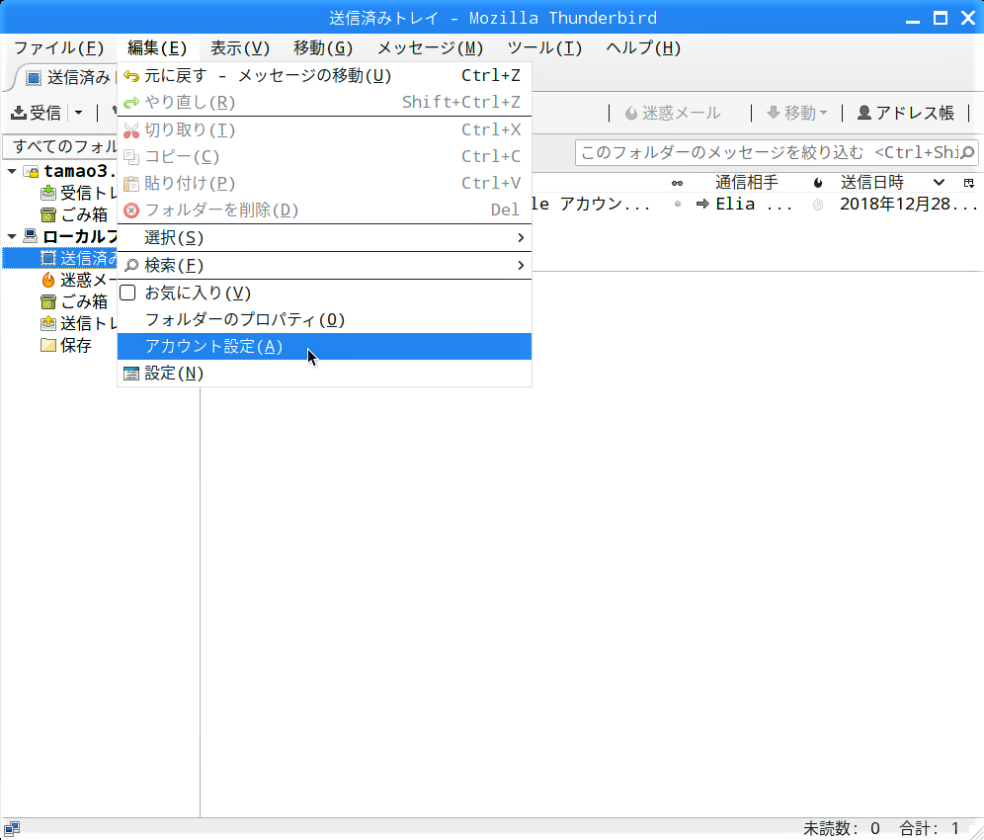Screen dimensions: 984x840
Task: Open Folder Properties (フォルダーのプロパティ)
Action: pos(324,320)
